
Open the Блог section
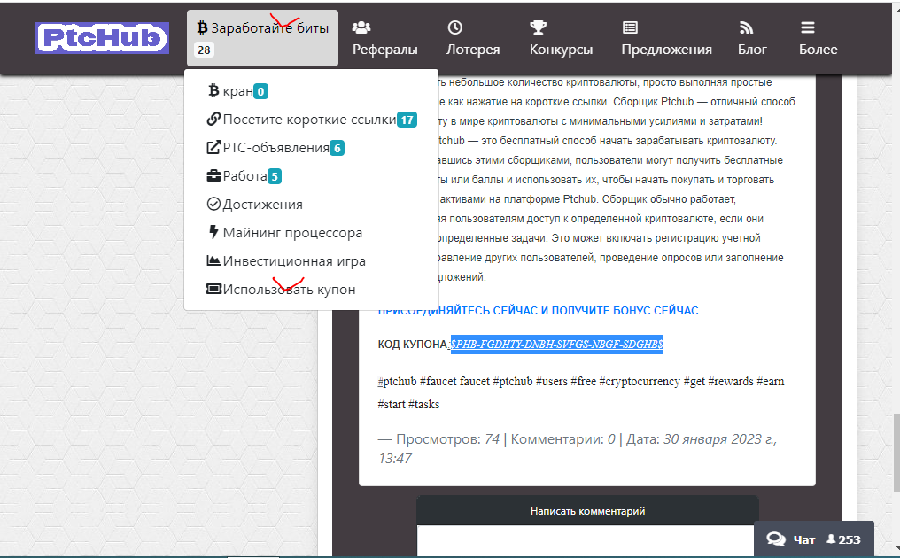coord(752,38)
